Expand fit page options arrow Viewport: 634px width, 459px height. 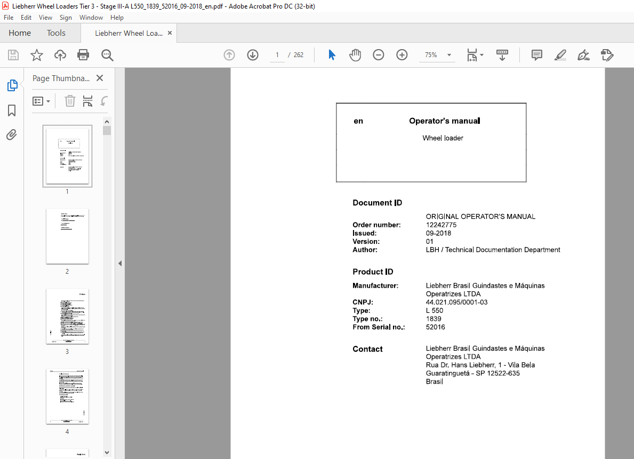tap(481, 55)
